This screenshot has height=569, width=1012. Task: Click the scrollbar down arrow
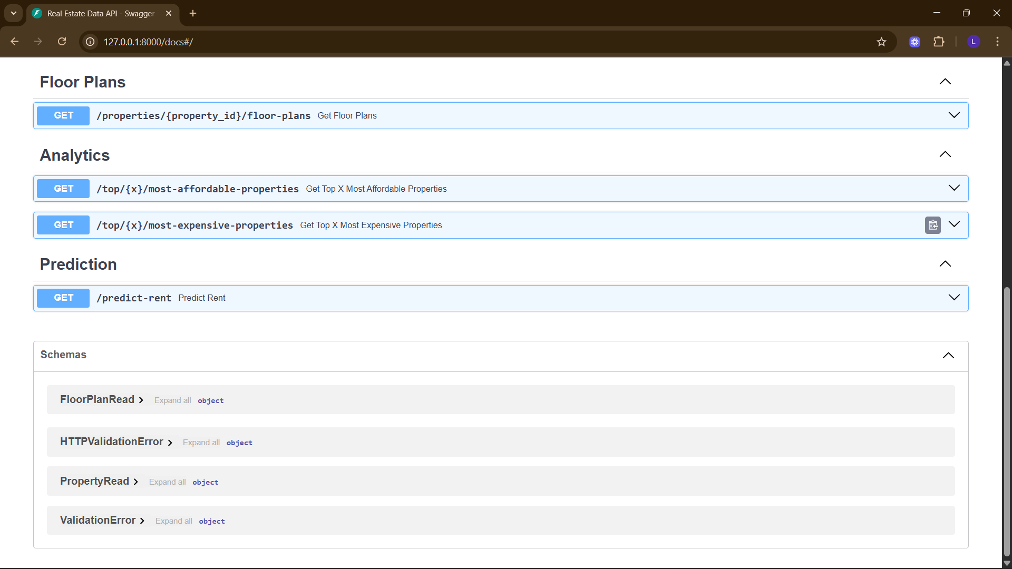click(x=1007, y=563)
